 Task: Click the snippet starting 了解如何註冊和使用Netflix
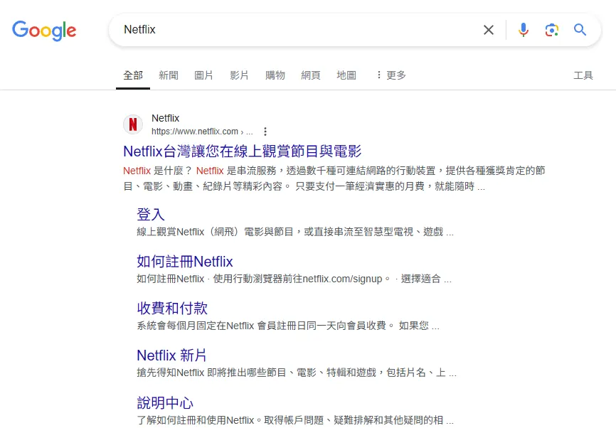click(x=295, y=420)
